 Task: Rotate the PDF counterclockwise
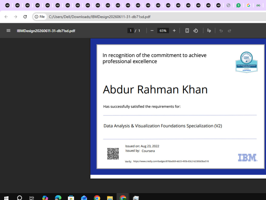[x=196, y=31]
